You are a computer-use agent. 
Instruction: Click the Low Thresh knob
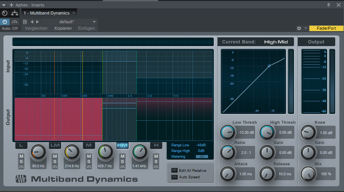click(228, 132)
